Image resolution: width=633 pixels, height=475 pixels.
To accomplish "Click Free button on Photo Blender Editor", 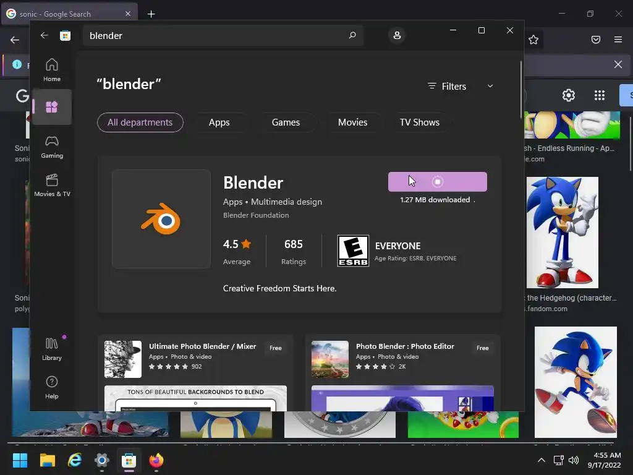I will tap(482, 348).
